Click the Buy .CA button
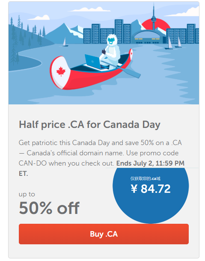 click(104, 234)
